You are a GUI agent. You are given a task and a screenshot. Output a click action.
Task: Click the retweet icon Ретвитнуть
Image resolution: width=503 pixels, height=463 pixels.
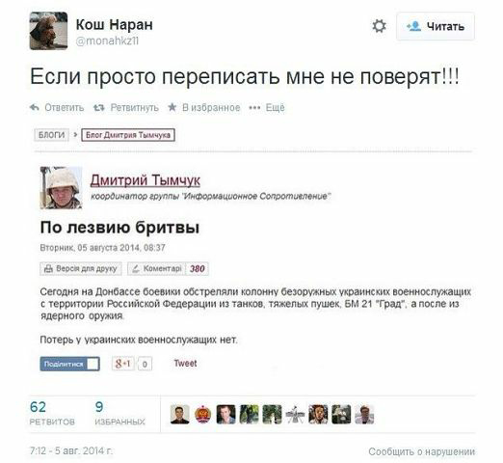99,107
